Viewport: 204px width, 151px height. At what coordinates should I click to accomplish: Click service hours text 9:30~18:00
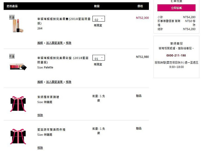coord(176,67)
